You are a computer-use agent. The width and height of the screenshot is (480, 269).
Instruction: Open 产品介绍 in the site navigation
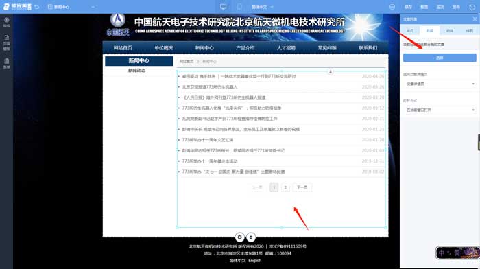[x=245, y=48]
